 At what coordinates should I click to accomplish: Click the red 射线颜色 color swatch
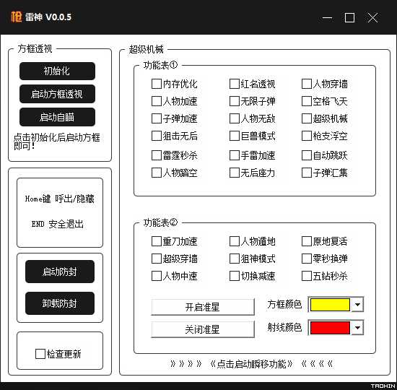coord(330,328)
